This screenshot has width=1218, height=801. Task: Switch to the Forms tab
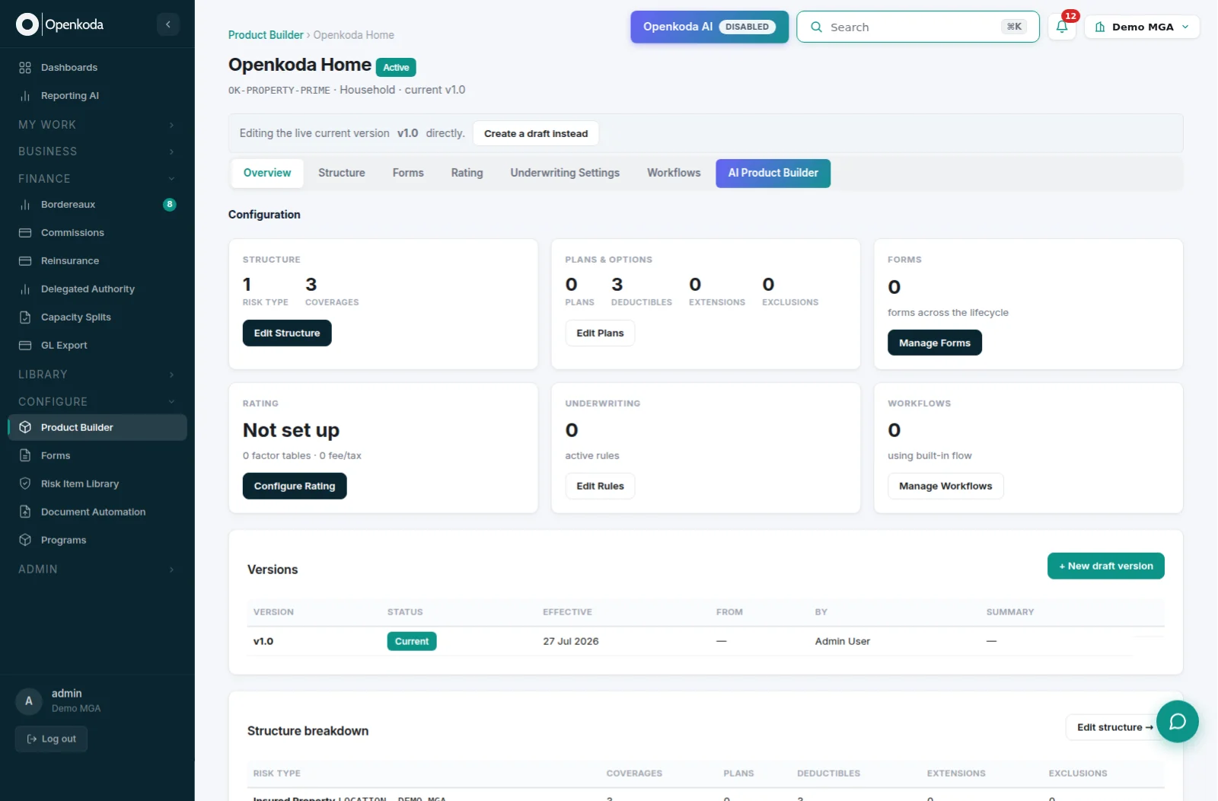pos(408,174)
